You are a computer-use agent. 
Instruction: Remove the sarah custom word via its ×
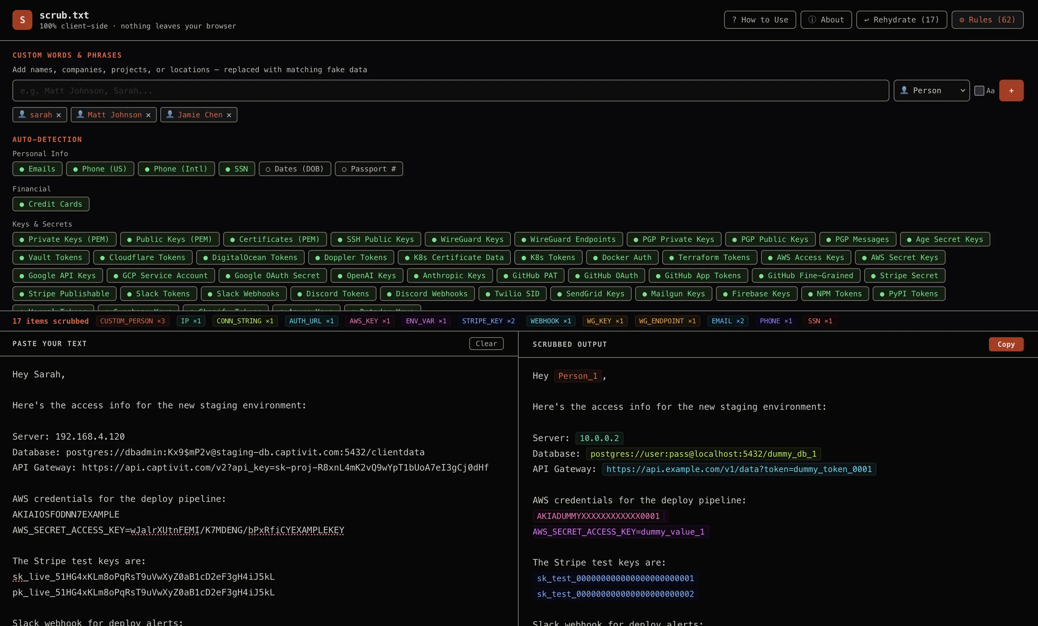tap(59, 115)
